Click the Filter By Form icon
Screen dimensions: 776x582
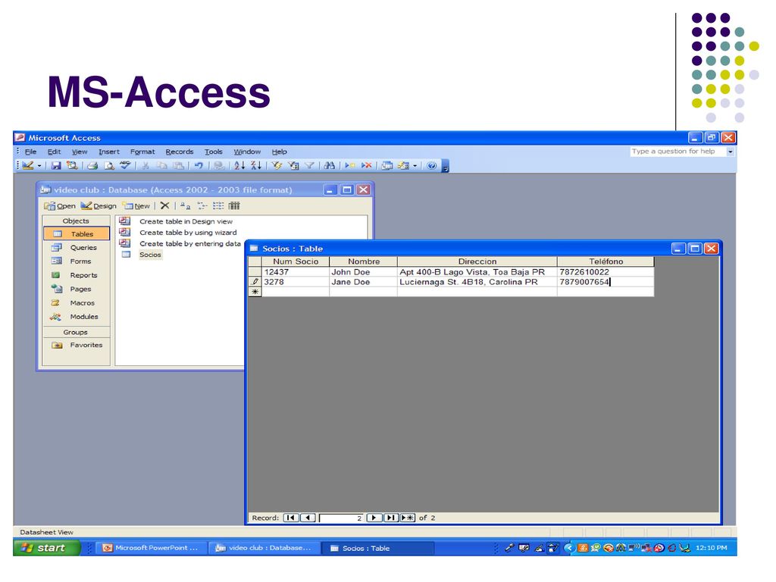(293, 166)
